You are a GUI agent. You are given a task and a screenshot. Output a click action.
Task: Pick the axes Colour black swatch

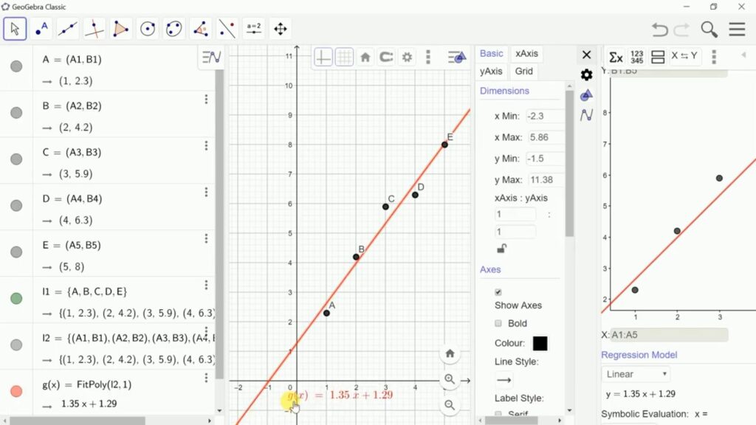[540, 344]
